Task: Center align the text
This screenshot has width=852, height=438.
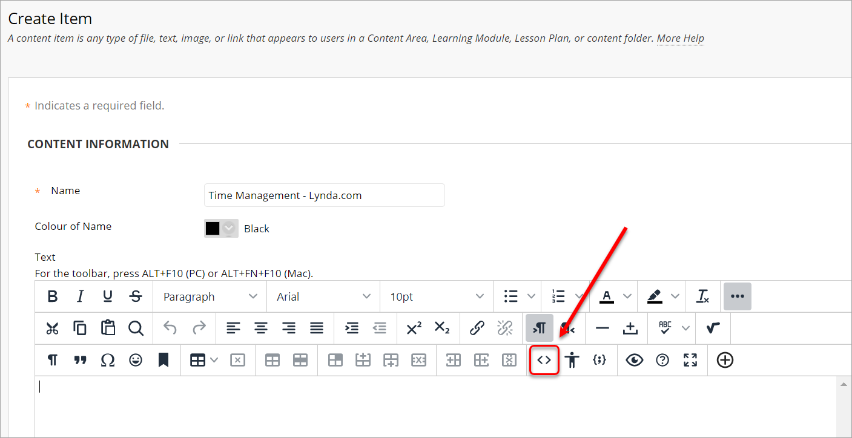Action: point(261,328)
